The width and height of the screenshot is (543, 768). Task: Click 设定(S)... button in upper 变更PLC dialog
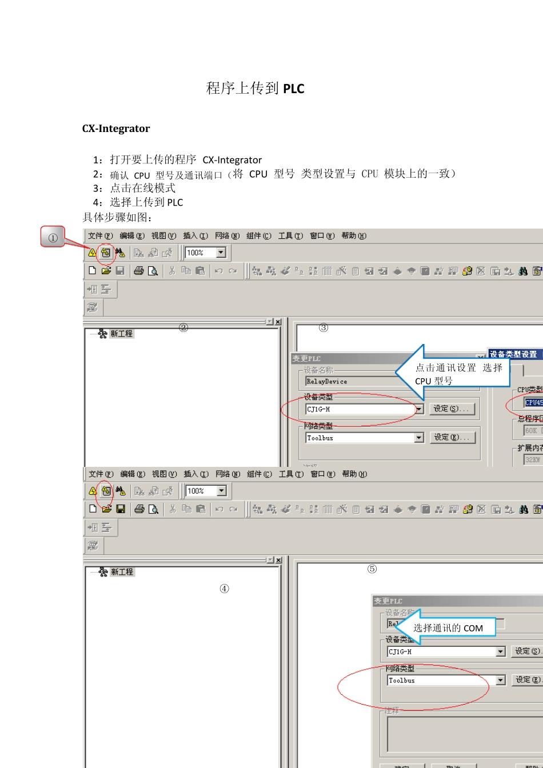[451, 409]
